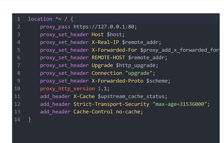224x143 pixels.
Task: Click the "max-age=31536000" string
Action: click(180, 104)
